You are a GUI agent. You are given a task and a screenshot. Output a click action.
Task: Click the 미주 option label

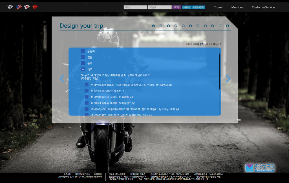coord(90,70)
